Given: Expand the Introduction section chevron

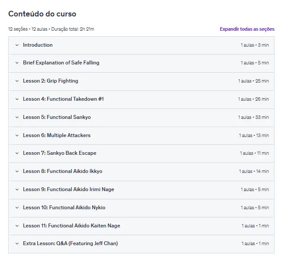Looking at the screenshot, I should click(x=17, y=45).
